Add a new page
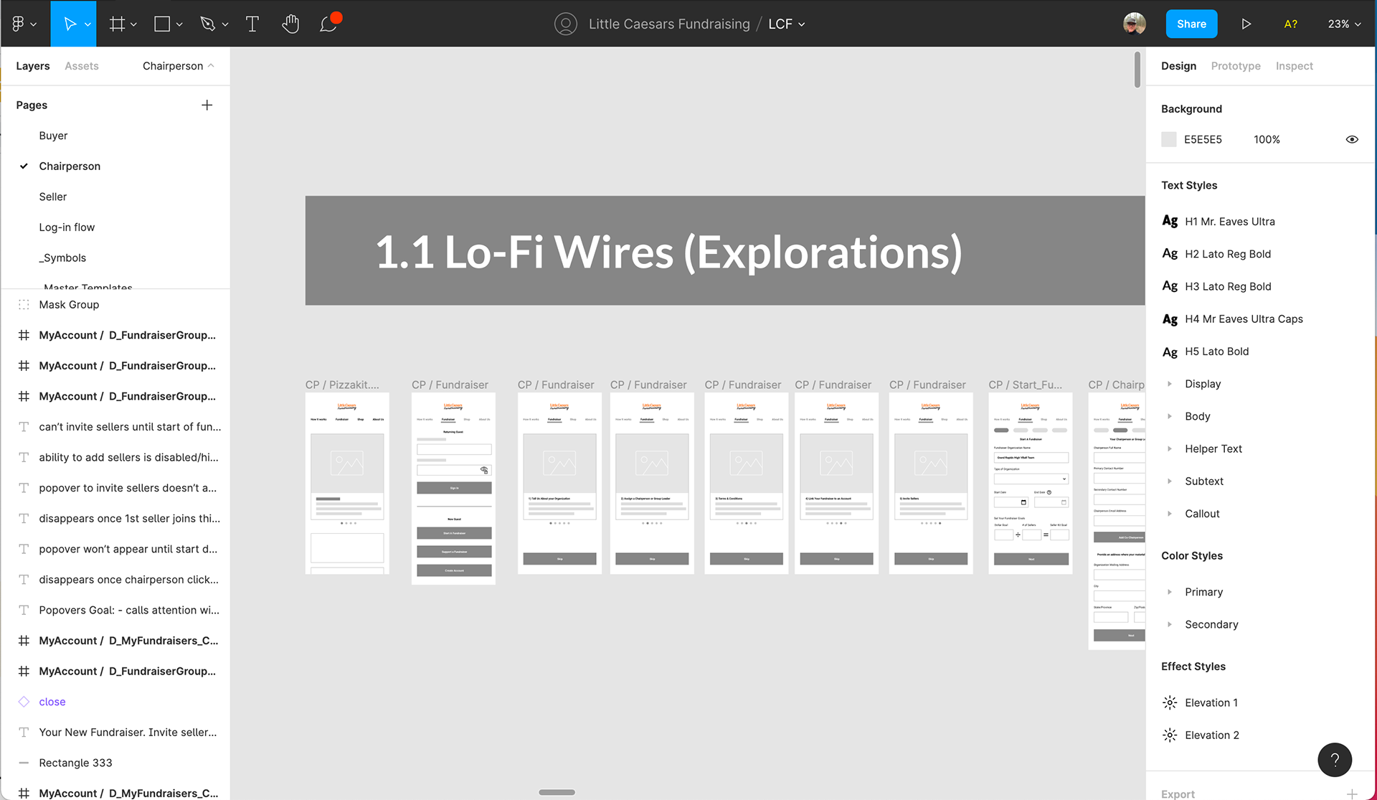 (x=207, y=105)
